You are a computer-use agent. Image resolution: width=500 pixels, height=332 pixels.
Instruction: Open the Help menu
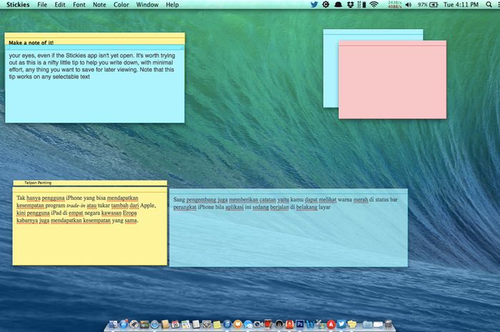pos(172,4)
